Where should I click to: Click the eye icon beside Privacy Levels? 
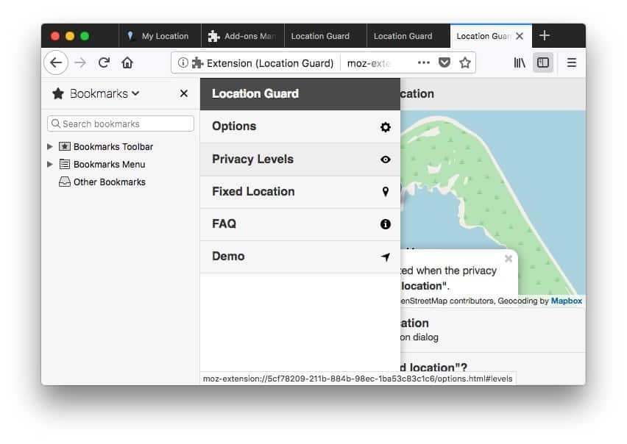(385, 160)
